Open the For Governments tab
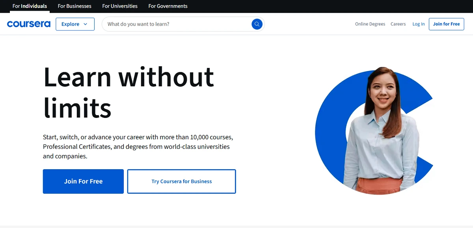This screenshot has width=473, height=228. 168,6
